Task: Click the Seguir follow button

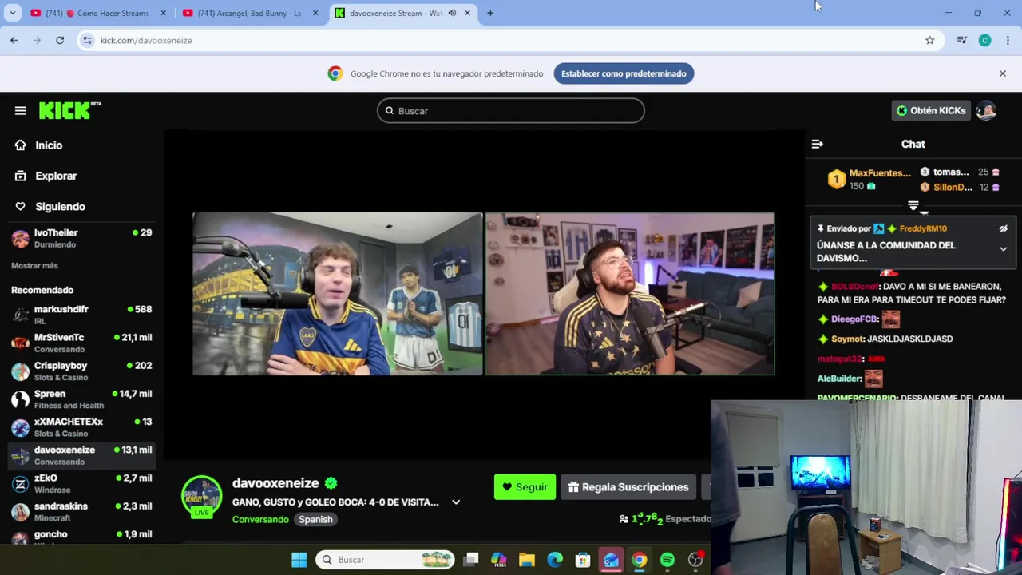Action: point(525,487)
